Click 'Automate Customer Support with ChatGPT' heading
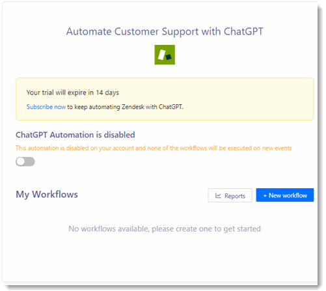 coord(165,32)
